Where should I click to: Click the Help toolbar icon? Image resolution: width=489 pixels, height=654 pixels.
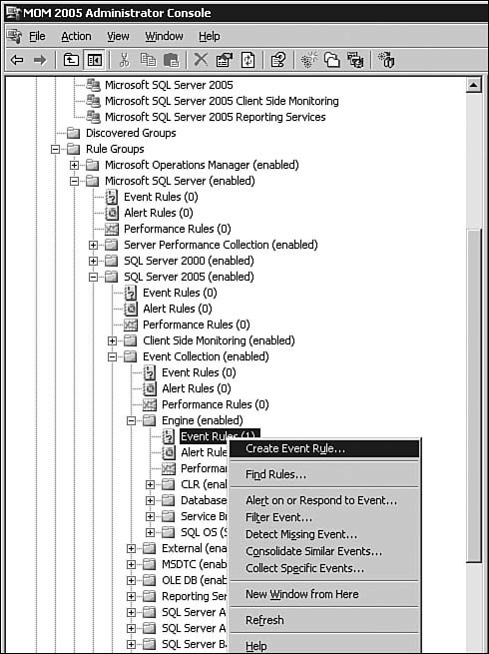point(278,60)
